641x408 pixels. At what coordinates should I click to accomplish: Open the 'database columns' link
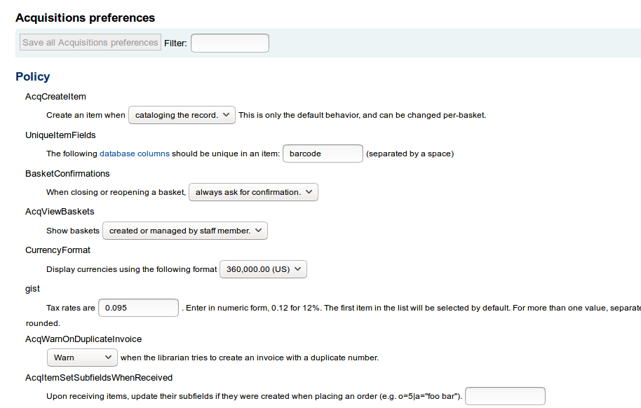coord(134,154)
